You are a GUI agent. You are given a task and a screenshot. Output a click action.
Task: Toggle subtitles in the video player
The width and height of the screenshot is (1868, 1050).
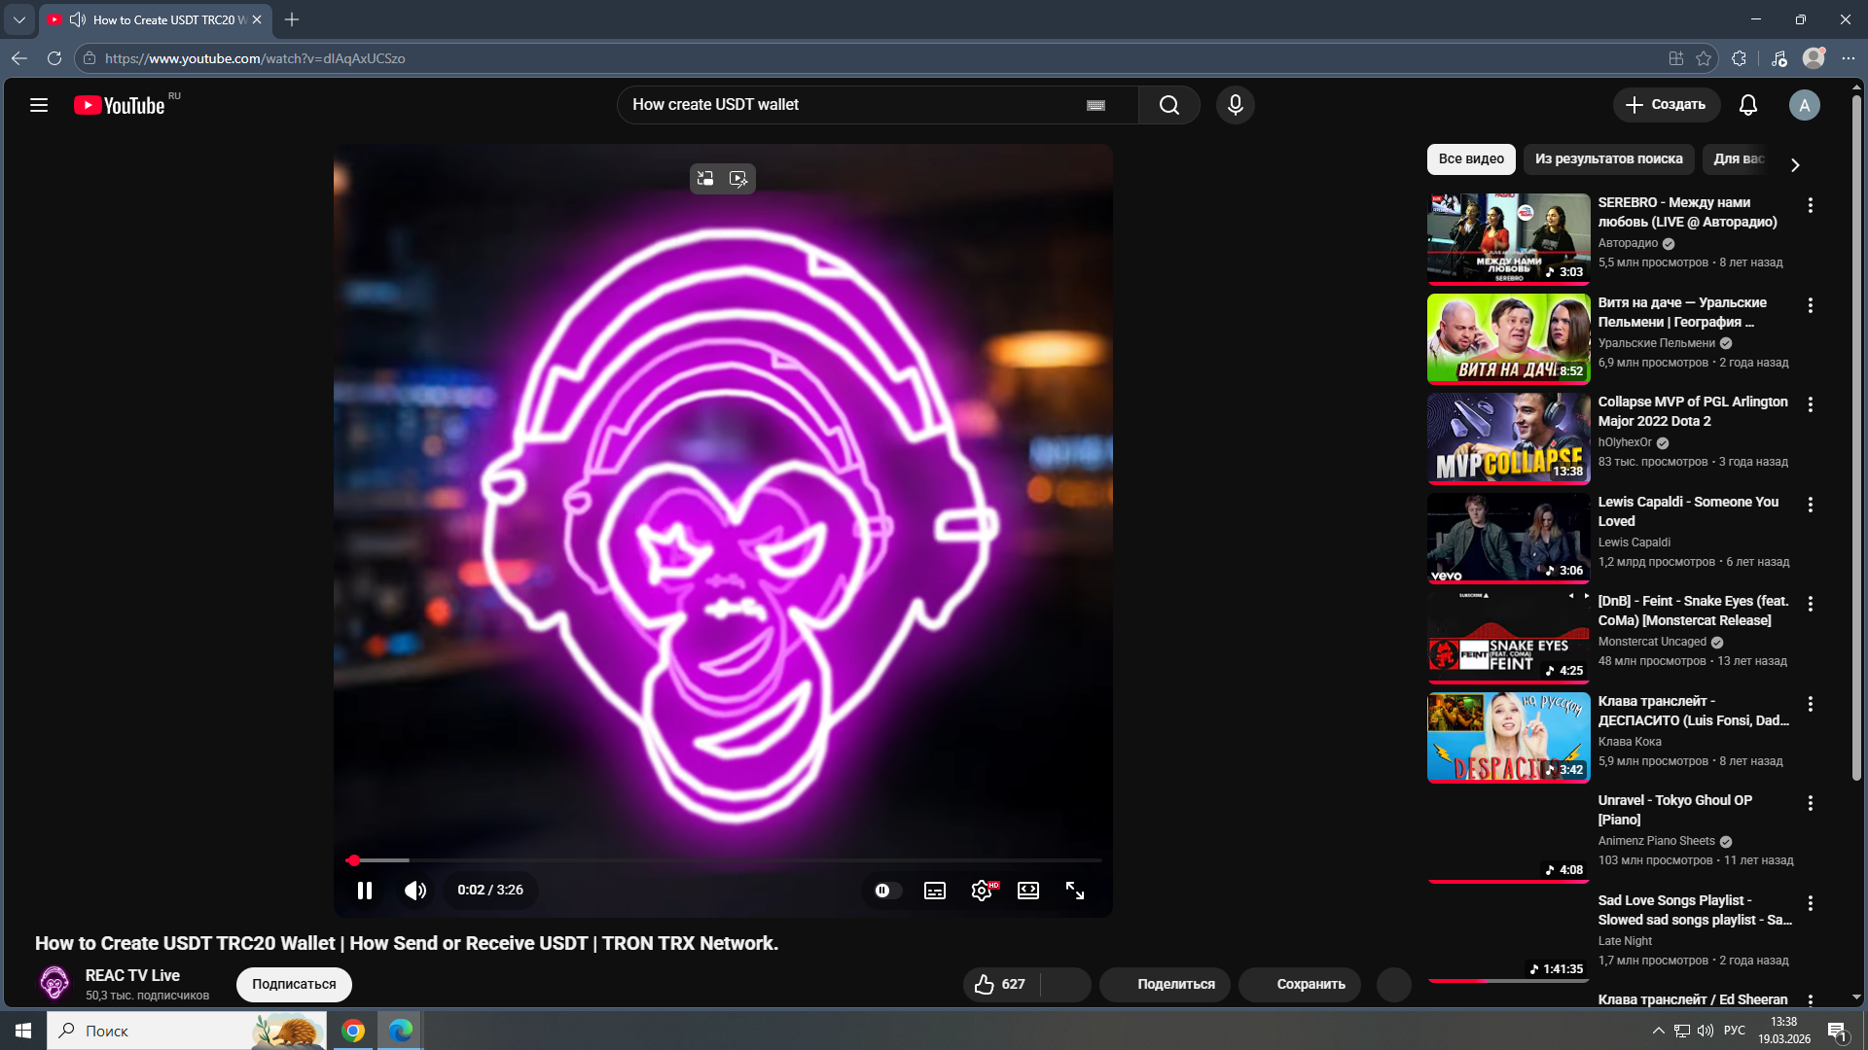(x=934, y=891)
